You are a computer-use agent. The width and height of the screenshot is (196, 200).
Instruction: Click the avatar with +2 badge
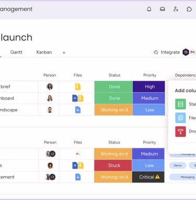[51, 154]
